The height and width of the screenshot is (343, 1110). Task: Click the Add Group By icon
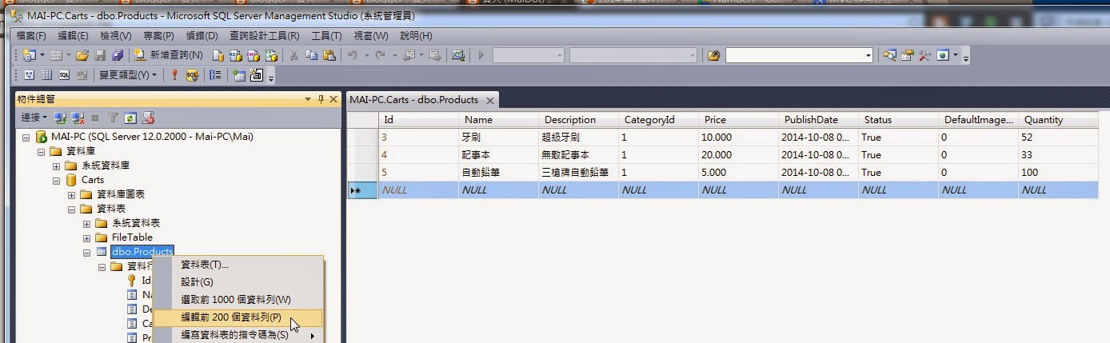point(215,74)
